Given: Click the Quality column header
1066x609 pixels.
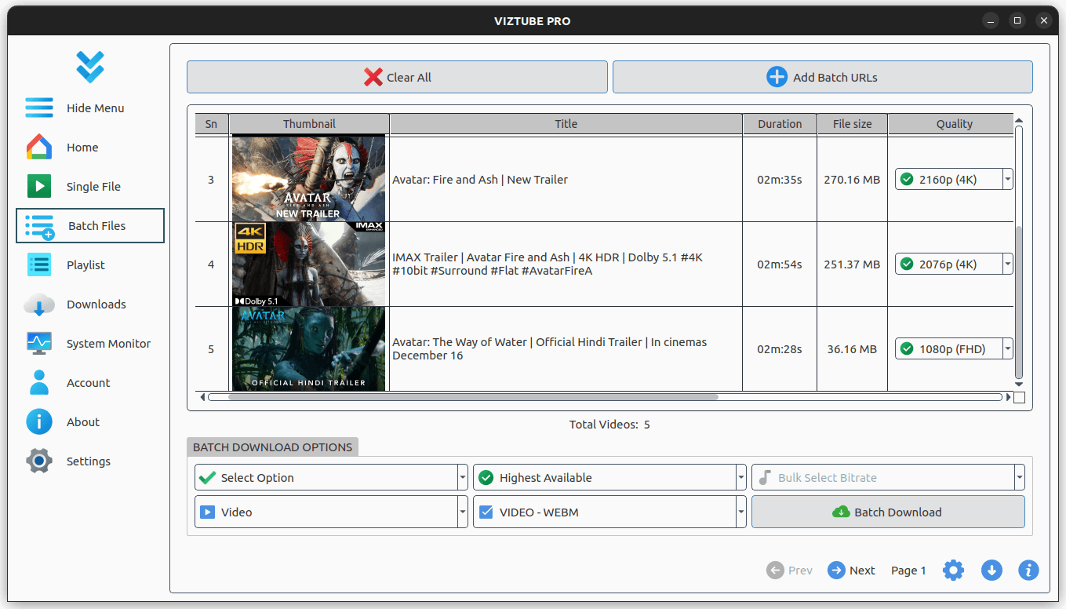Looking at the screenshot, I should [x=951, y=124].
